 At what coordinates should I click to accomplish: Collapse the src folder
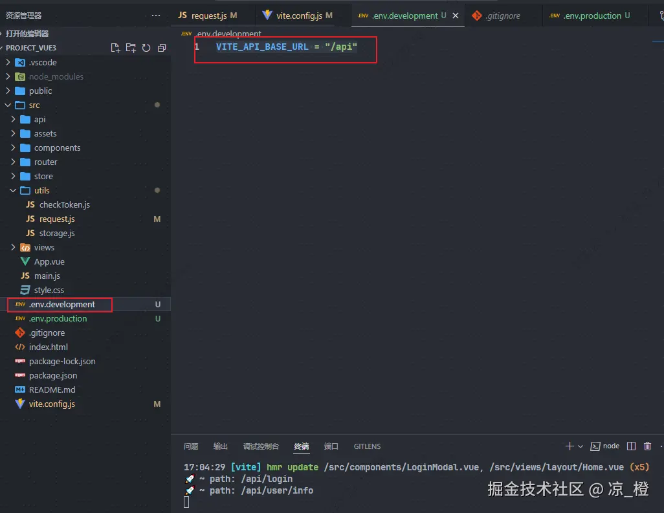coord(8,105)
